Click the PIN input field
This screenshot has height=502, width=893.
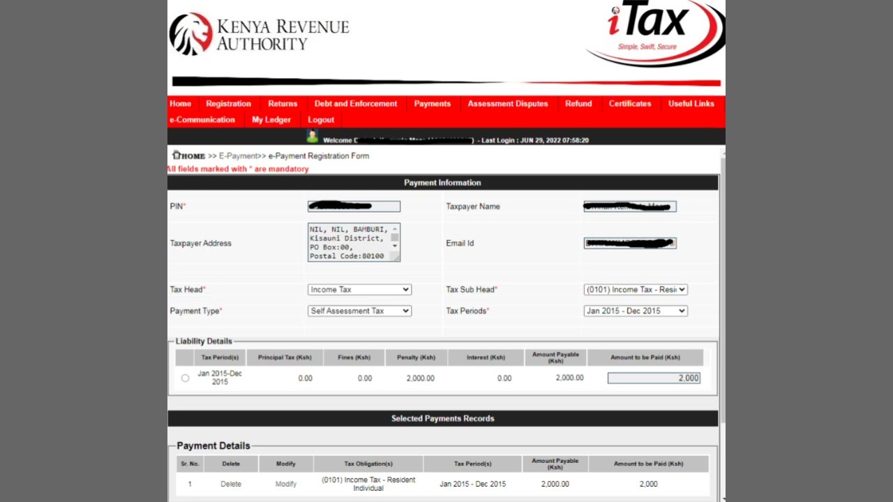pos(354,206)
